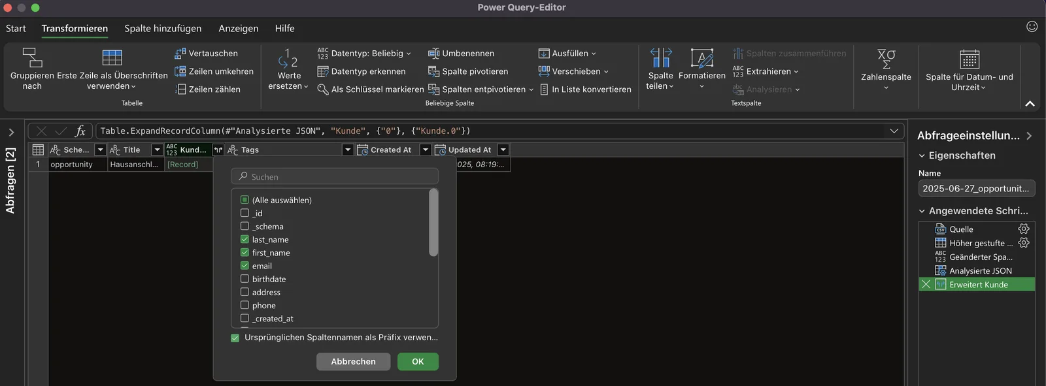1046x386 pixels.
Task: Open the Anzeigen tab
Action: coord(238,28)
